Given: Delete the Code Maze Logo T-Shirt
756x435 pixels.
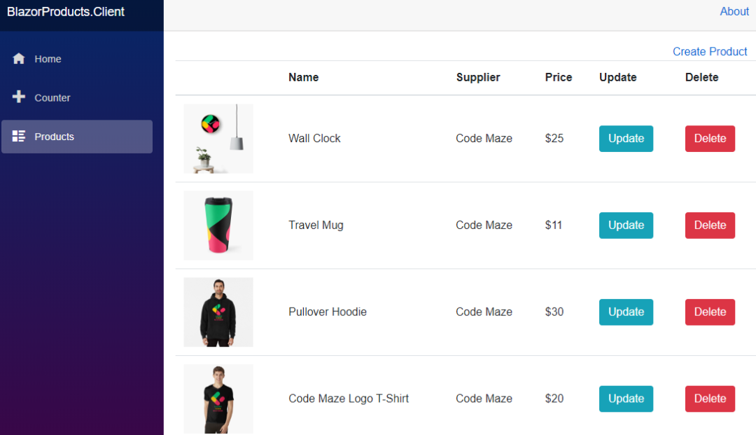Looking at the screenshot, I should [710, 399].
